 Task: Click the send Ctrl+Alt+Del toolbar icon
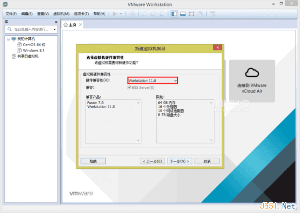[132, 14]
